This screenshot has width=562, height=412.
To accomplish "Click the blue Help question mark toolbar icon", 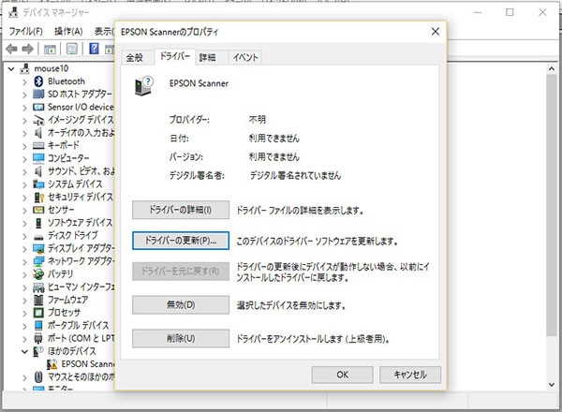I will (94, 49).
